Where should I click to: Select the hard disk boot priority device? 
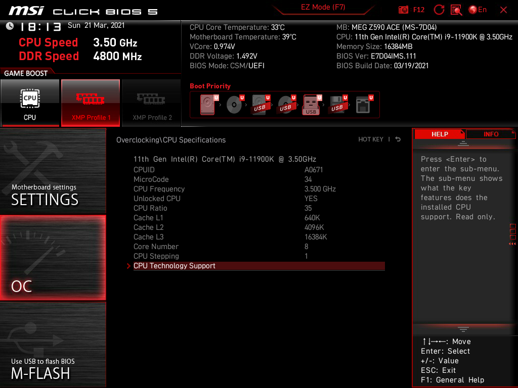(x=209, y=105)
